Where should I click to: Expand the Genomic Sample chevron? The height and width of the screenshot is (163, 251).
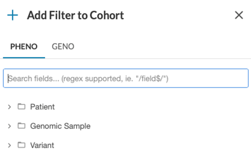[x=9, y=126]
